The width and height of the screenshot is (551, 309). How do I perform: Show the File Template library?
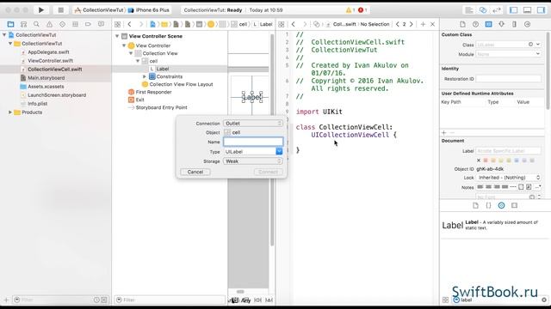tap(475, 206)
